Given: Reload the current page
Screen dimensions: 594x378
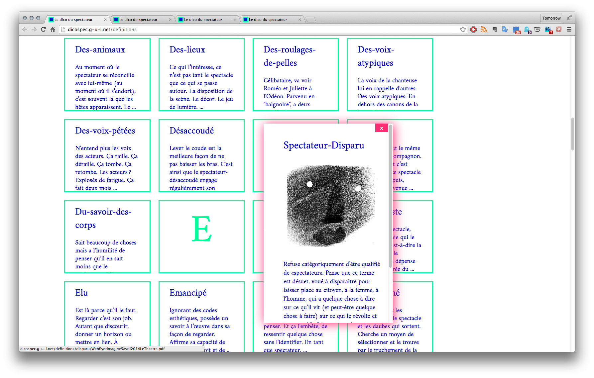Looking at the screenshot, I should click(x=43, y=30).
